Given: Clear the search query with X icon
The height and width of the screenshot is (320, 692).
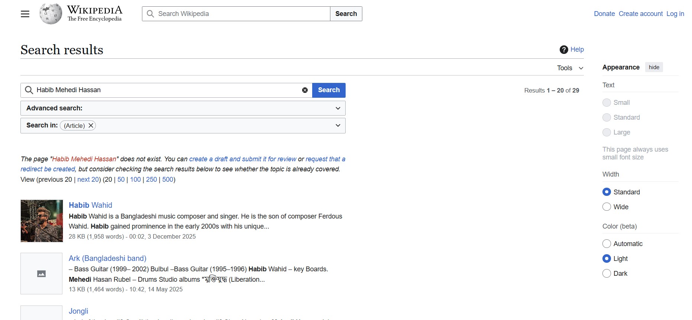Looking at the screenshot, I should [305, 90].
